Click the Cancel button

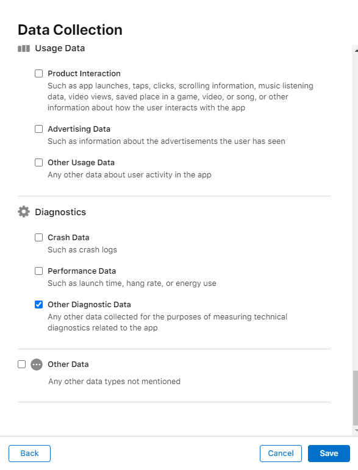point(281,453)
